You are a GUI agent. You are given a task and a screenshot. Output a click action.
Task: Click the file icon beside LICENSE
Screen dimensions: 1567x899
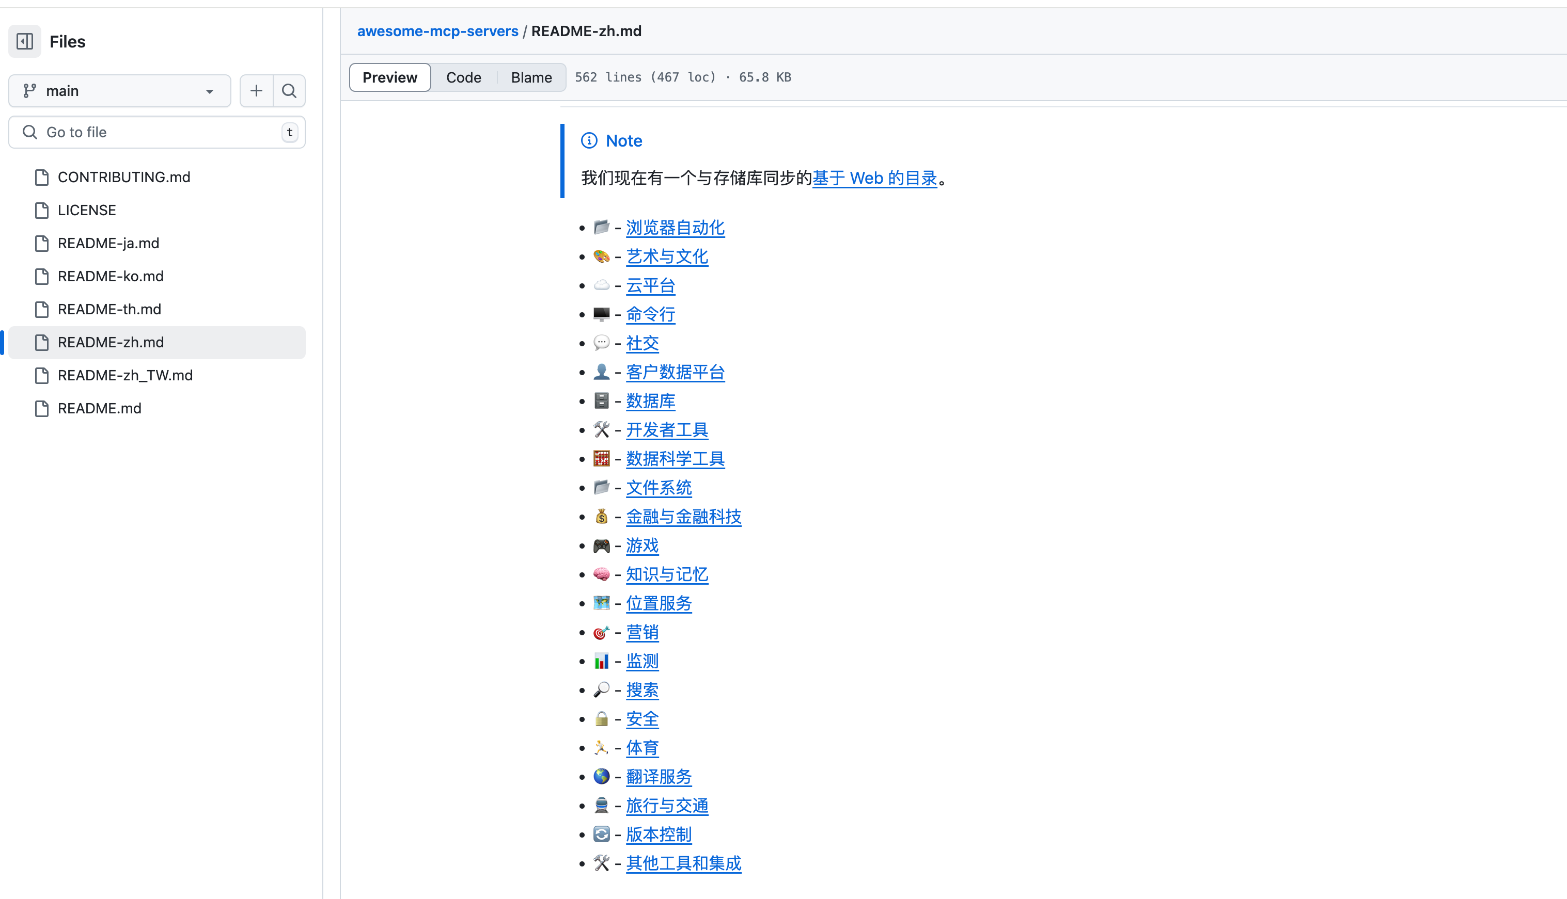(x=41, y=210)
